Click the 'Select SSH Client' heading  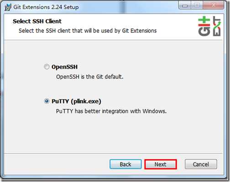[x=37, y=21]
